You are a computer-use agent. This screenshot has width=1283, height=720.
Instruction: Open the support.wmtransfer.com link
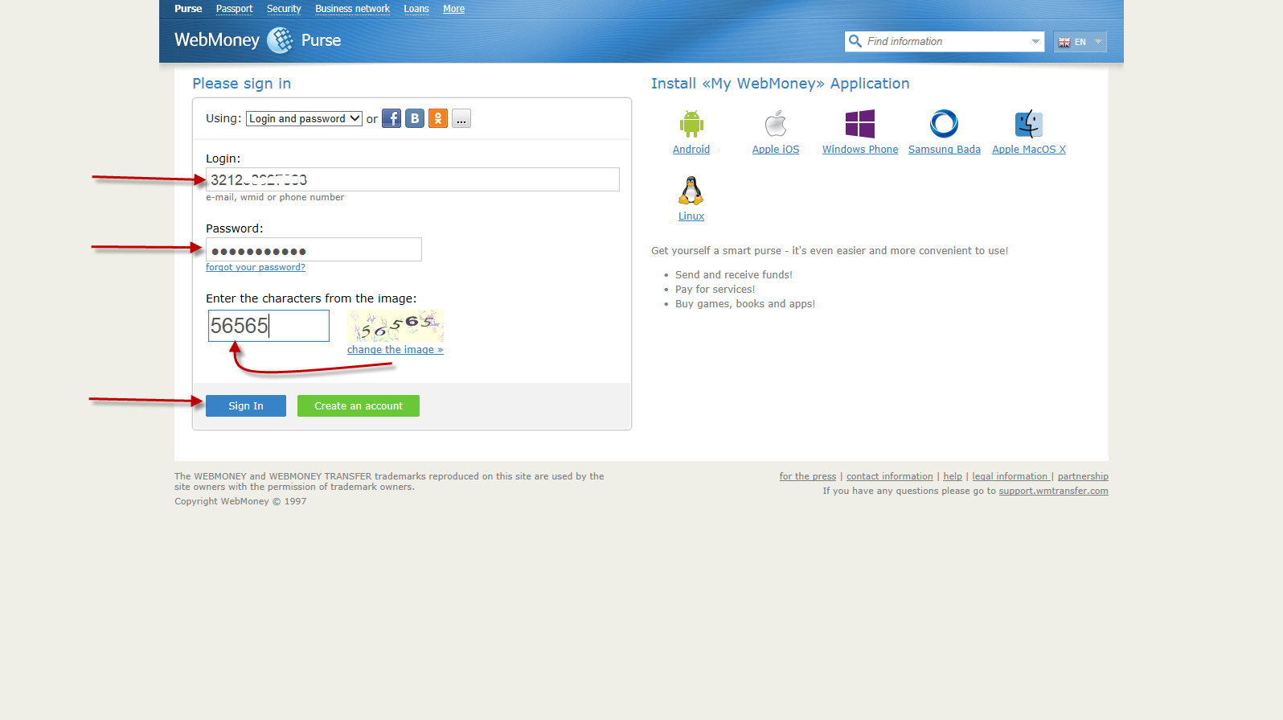click(1053, 491)
